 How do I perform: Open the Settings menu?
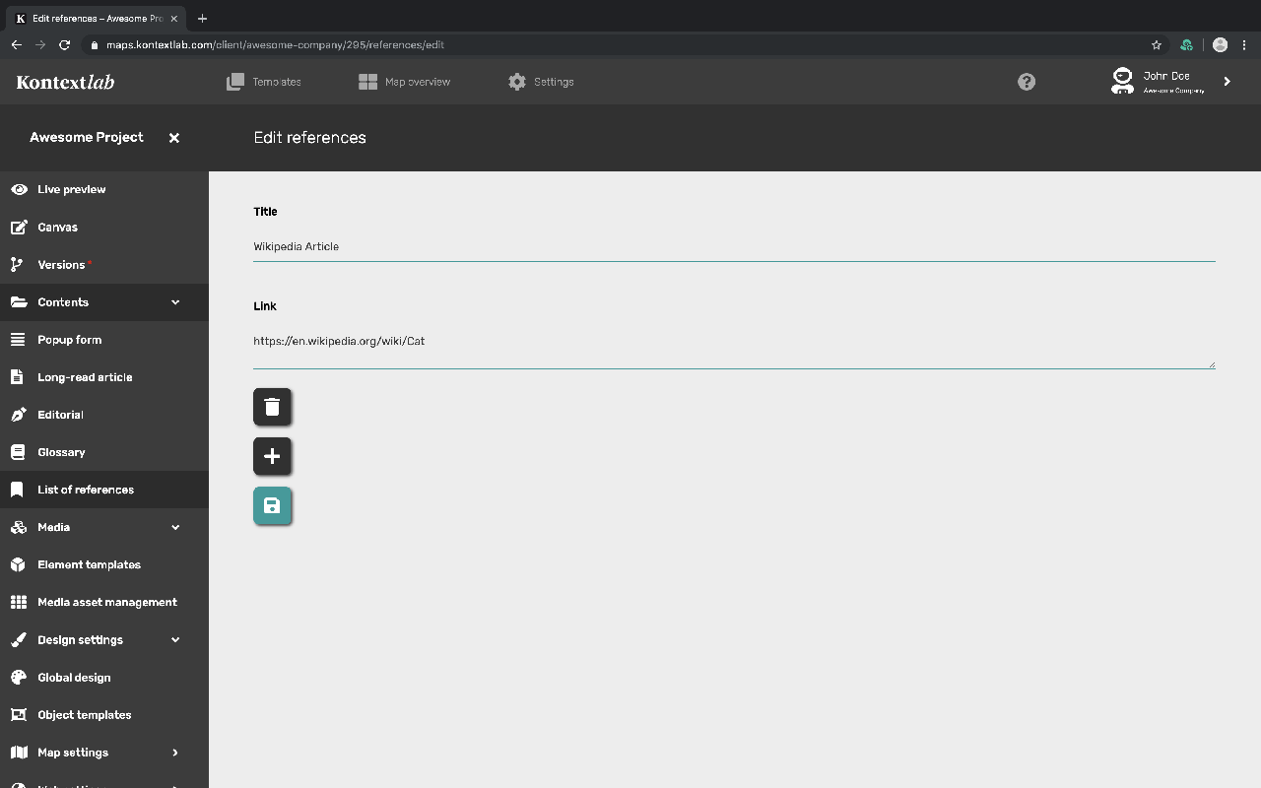click(541, 82)
